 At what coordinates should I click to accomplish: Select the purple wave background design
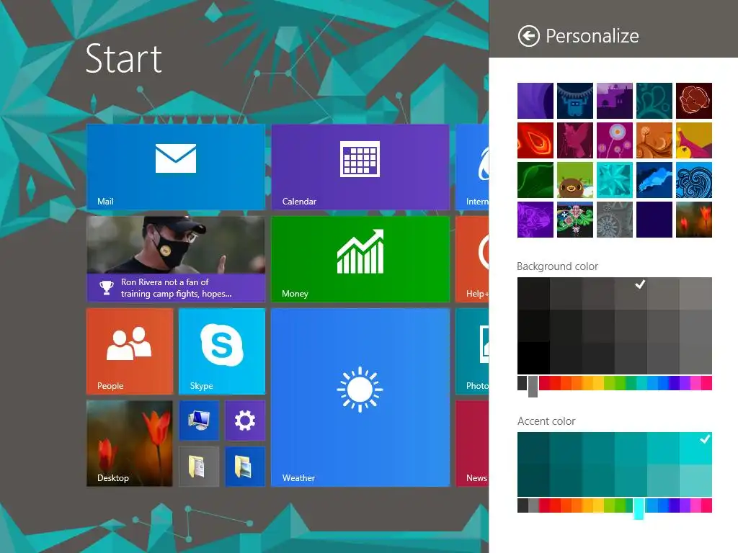[535, 101]
